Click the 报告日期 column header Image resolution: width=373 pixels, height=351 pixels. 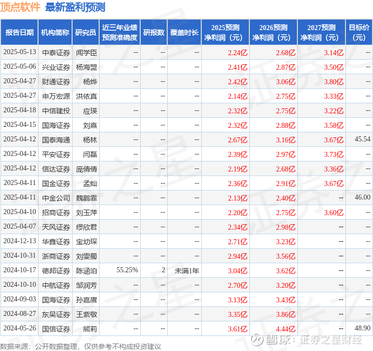click(x=19, y=32)
